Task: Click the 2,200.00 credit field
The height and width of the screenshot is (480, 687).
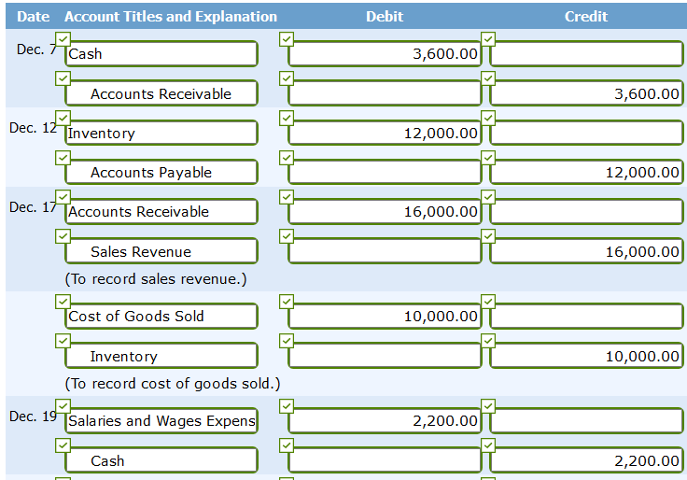Action: [586, 460]
